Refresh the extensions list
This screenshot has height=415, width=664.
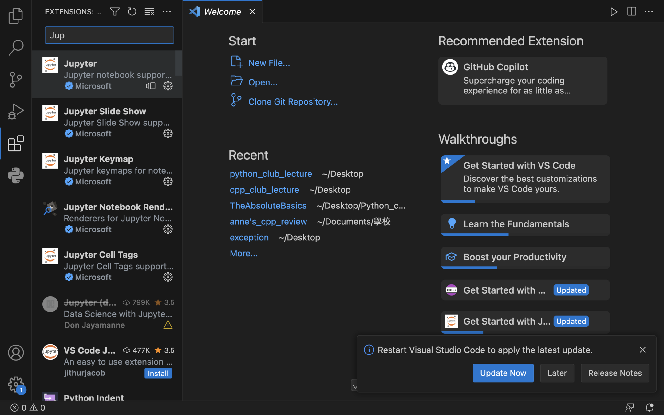(x=132, y=12)
